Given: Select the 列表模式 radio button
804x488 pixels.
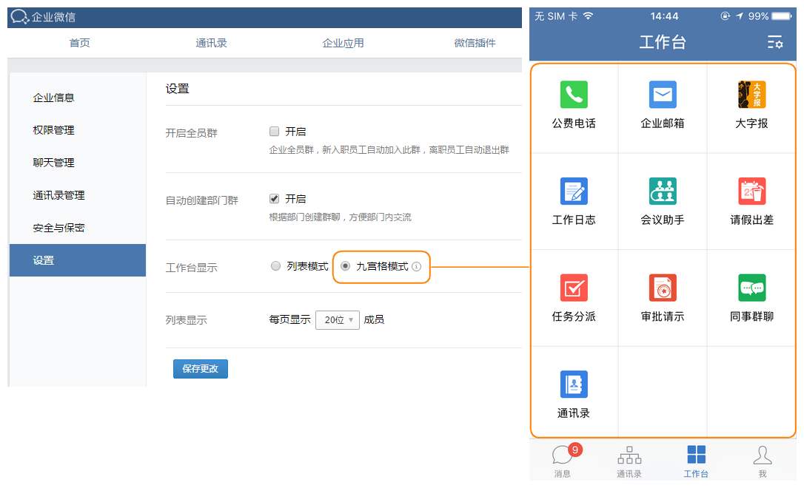Looking at the screenshot, I should pos(275,268).
